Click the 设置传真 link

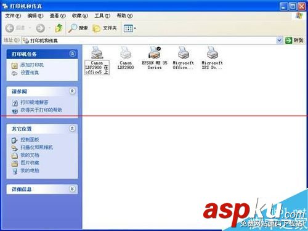click(30, 73)
